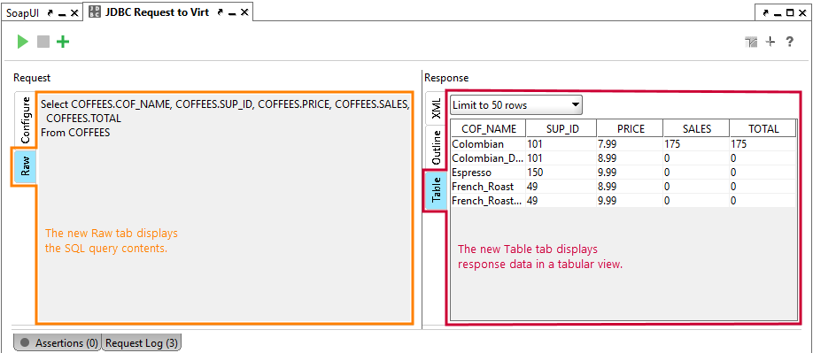The image size is (813, 353).
Task: Select the Espresso name cell
Action: [x=489, y=173]
